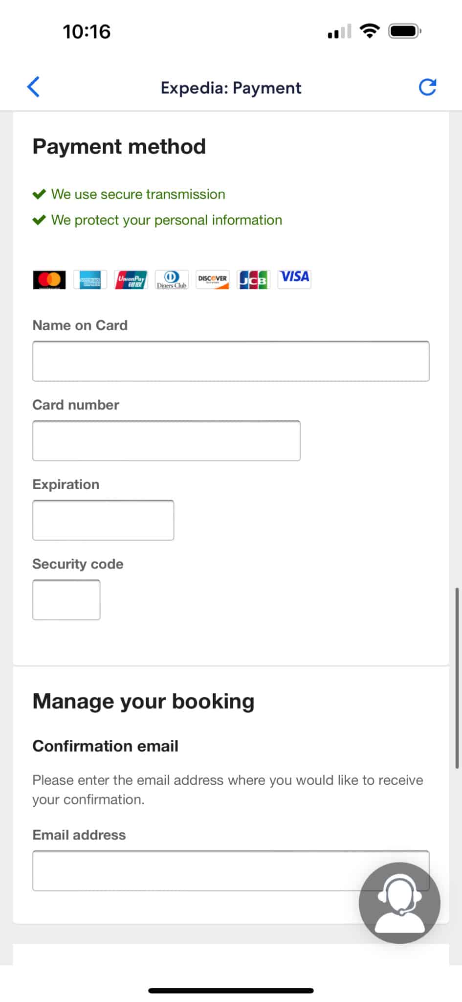This screenshot has height=1002, width=462.
Task: Tap the Wi-Fi icon in status bar
Action: (370, 30)
